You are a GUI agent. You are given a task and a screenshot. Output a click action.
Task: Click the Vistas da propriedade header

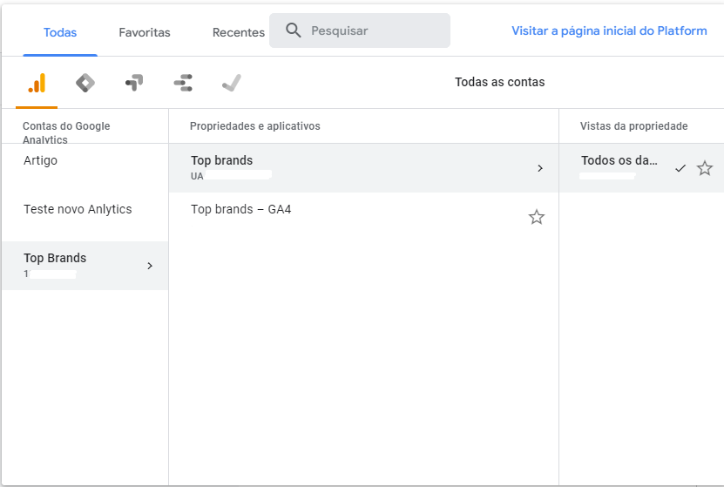point(634,126)
